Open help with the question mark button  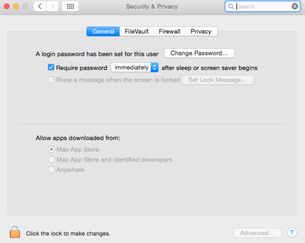[292, 233]
